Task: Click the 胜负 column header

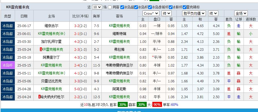Action: coord(229,19)
